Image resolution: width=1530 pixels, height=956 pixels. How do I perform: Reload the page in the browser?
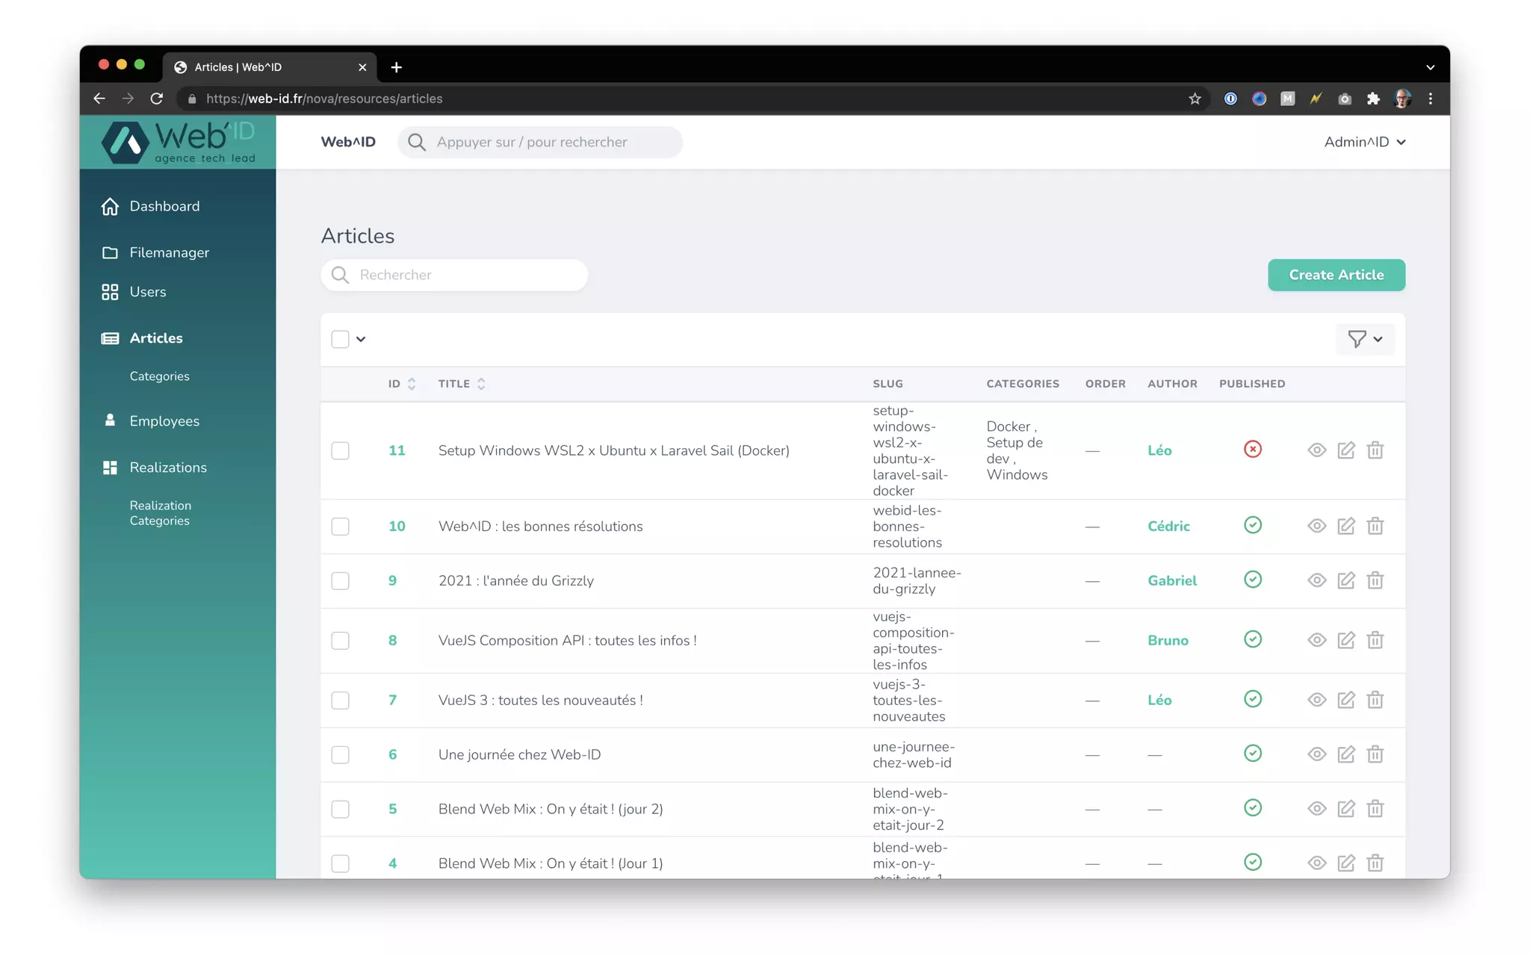pyautogui.click(x=156, y=99)
